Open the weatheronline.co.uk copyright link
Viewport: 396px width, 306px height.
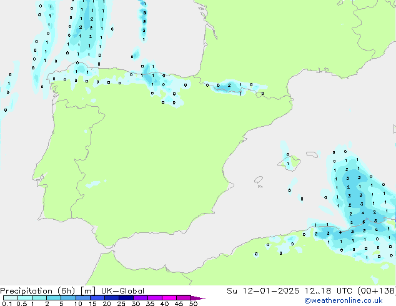[x=343, y=300]
